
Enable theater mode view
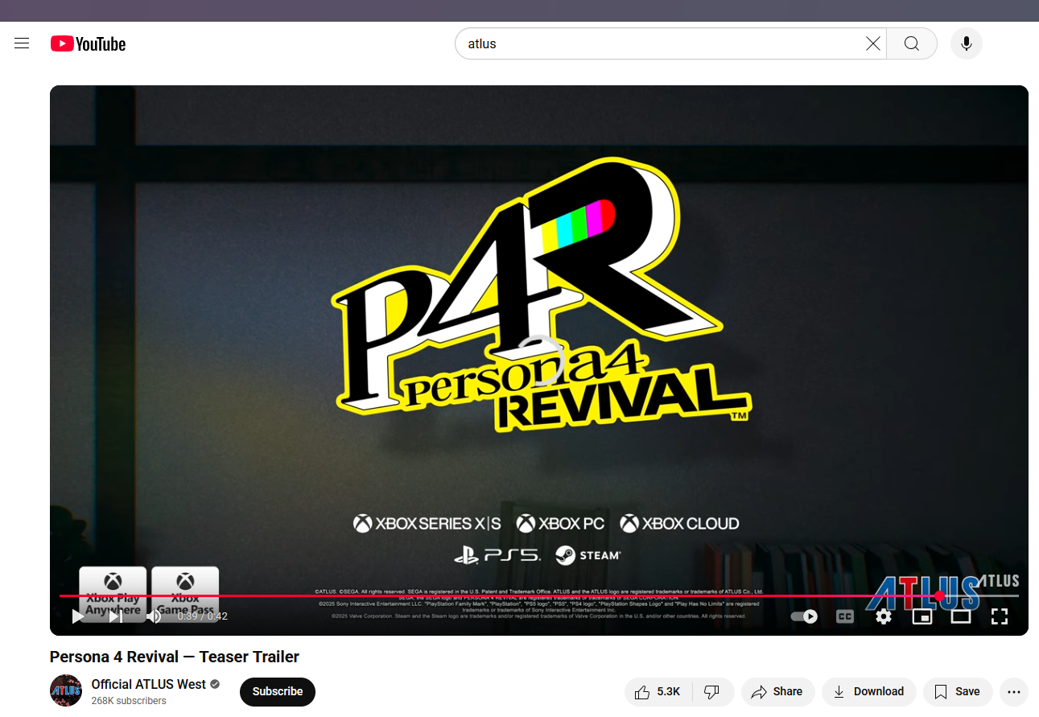point(961,616)
